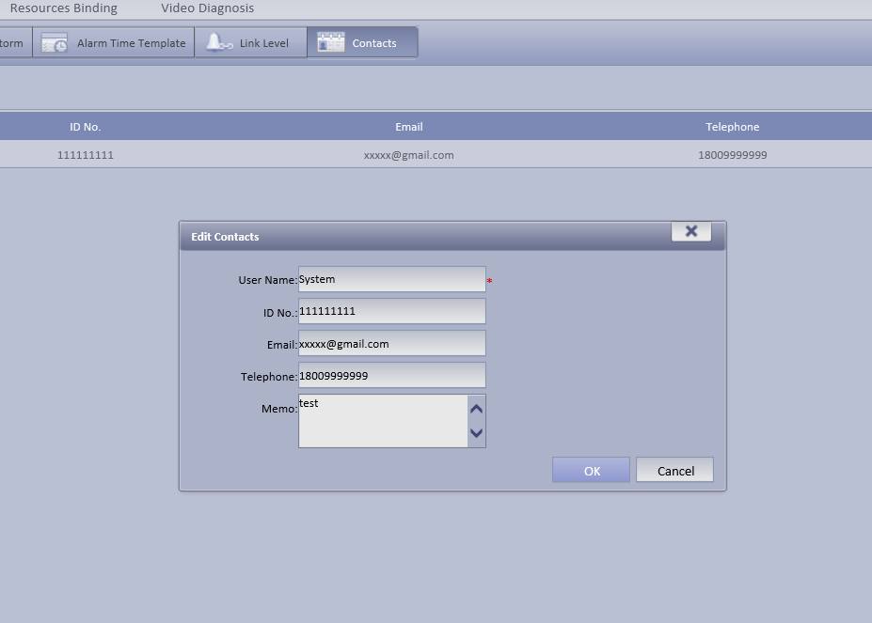Click the partially visible tab ending in 'torm'
Screen dimensions: 872x623
pyautogui.click(x=16, y=43)
